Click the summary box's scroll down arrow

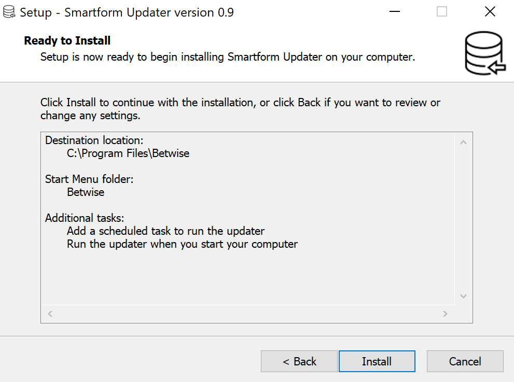click(464, 296)
